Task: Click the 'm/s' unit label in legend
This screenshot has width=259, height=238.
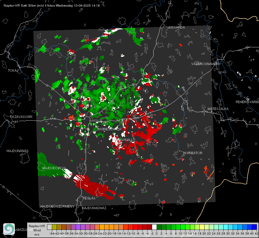Action: click(x=37, y=235)
